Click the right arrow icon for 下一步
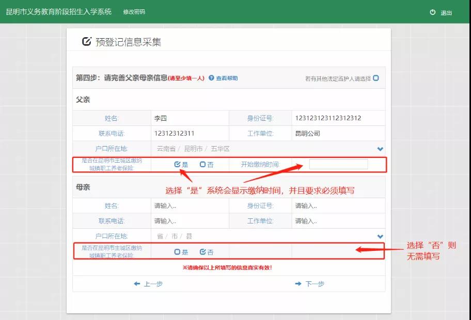 (x=298, y=284)
